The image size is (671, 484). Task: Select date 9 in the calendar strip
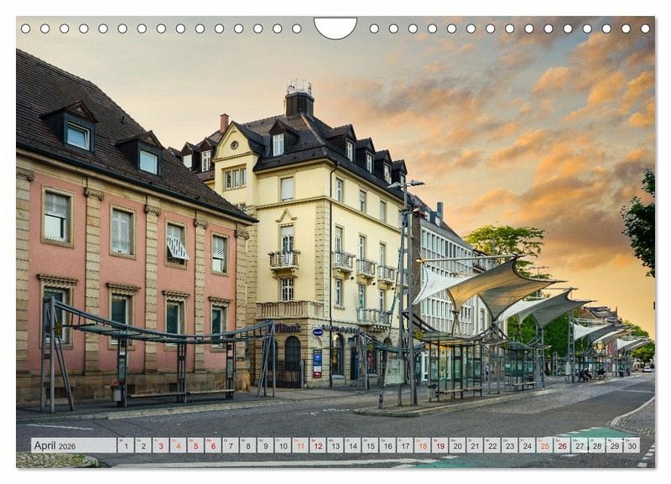point(266,445)
